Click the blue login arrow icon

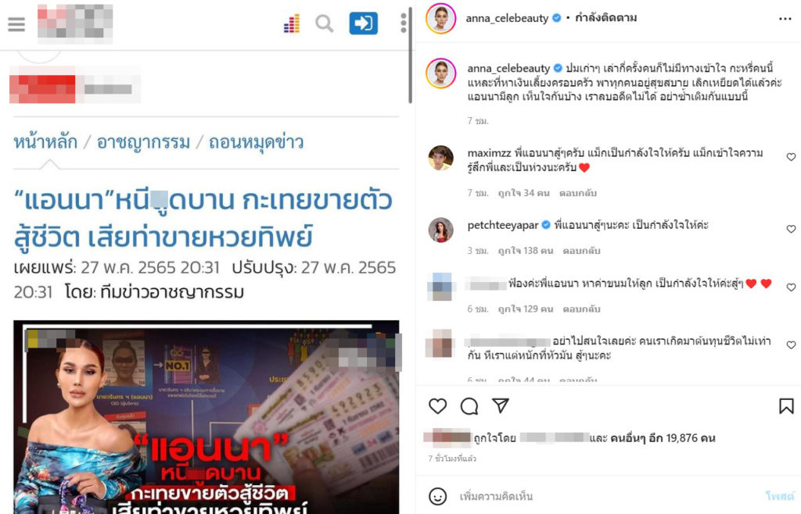click(x=363, y=23)
